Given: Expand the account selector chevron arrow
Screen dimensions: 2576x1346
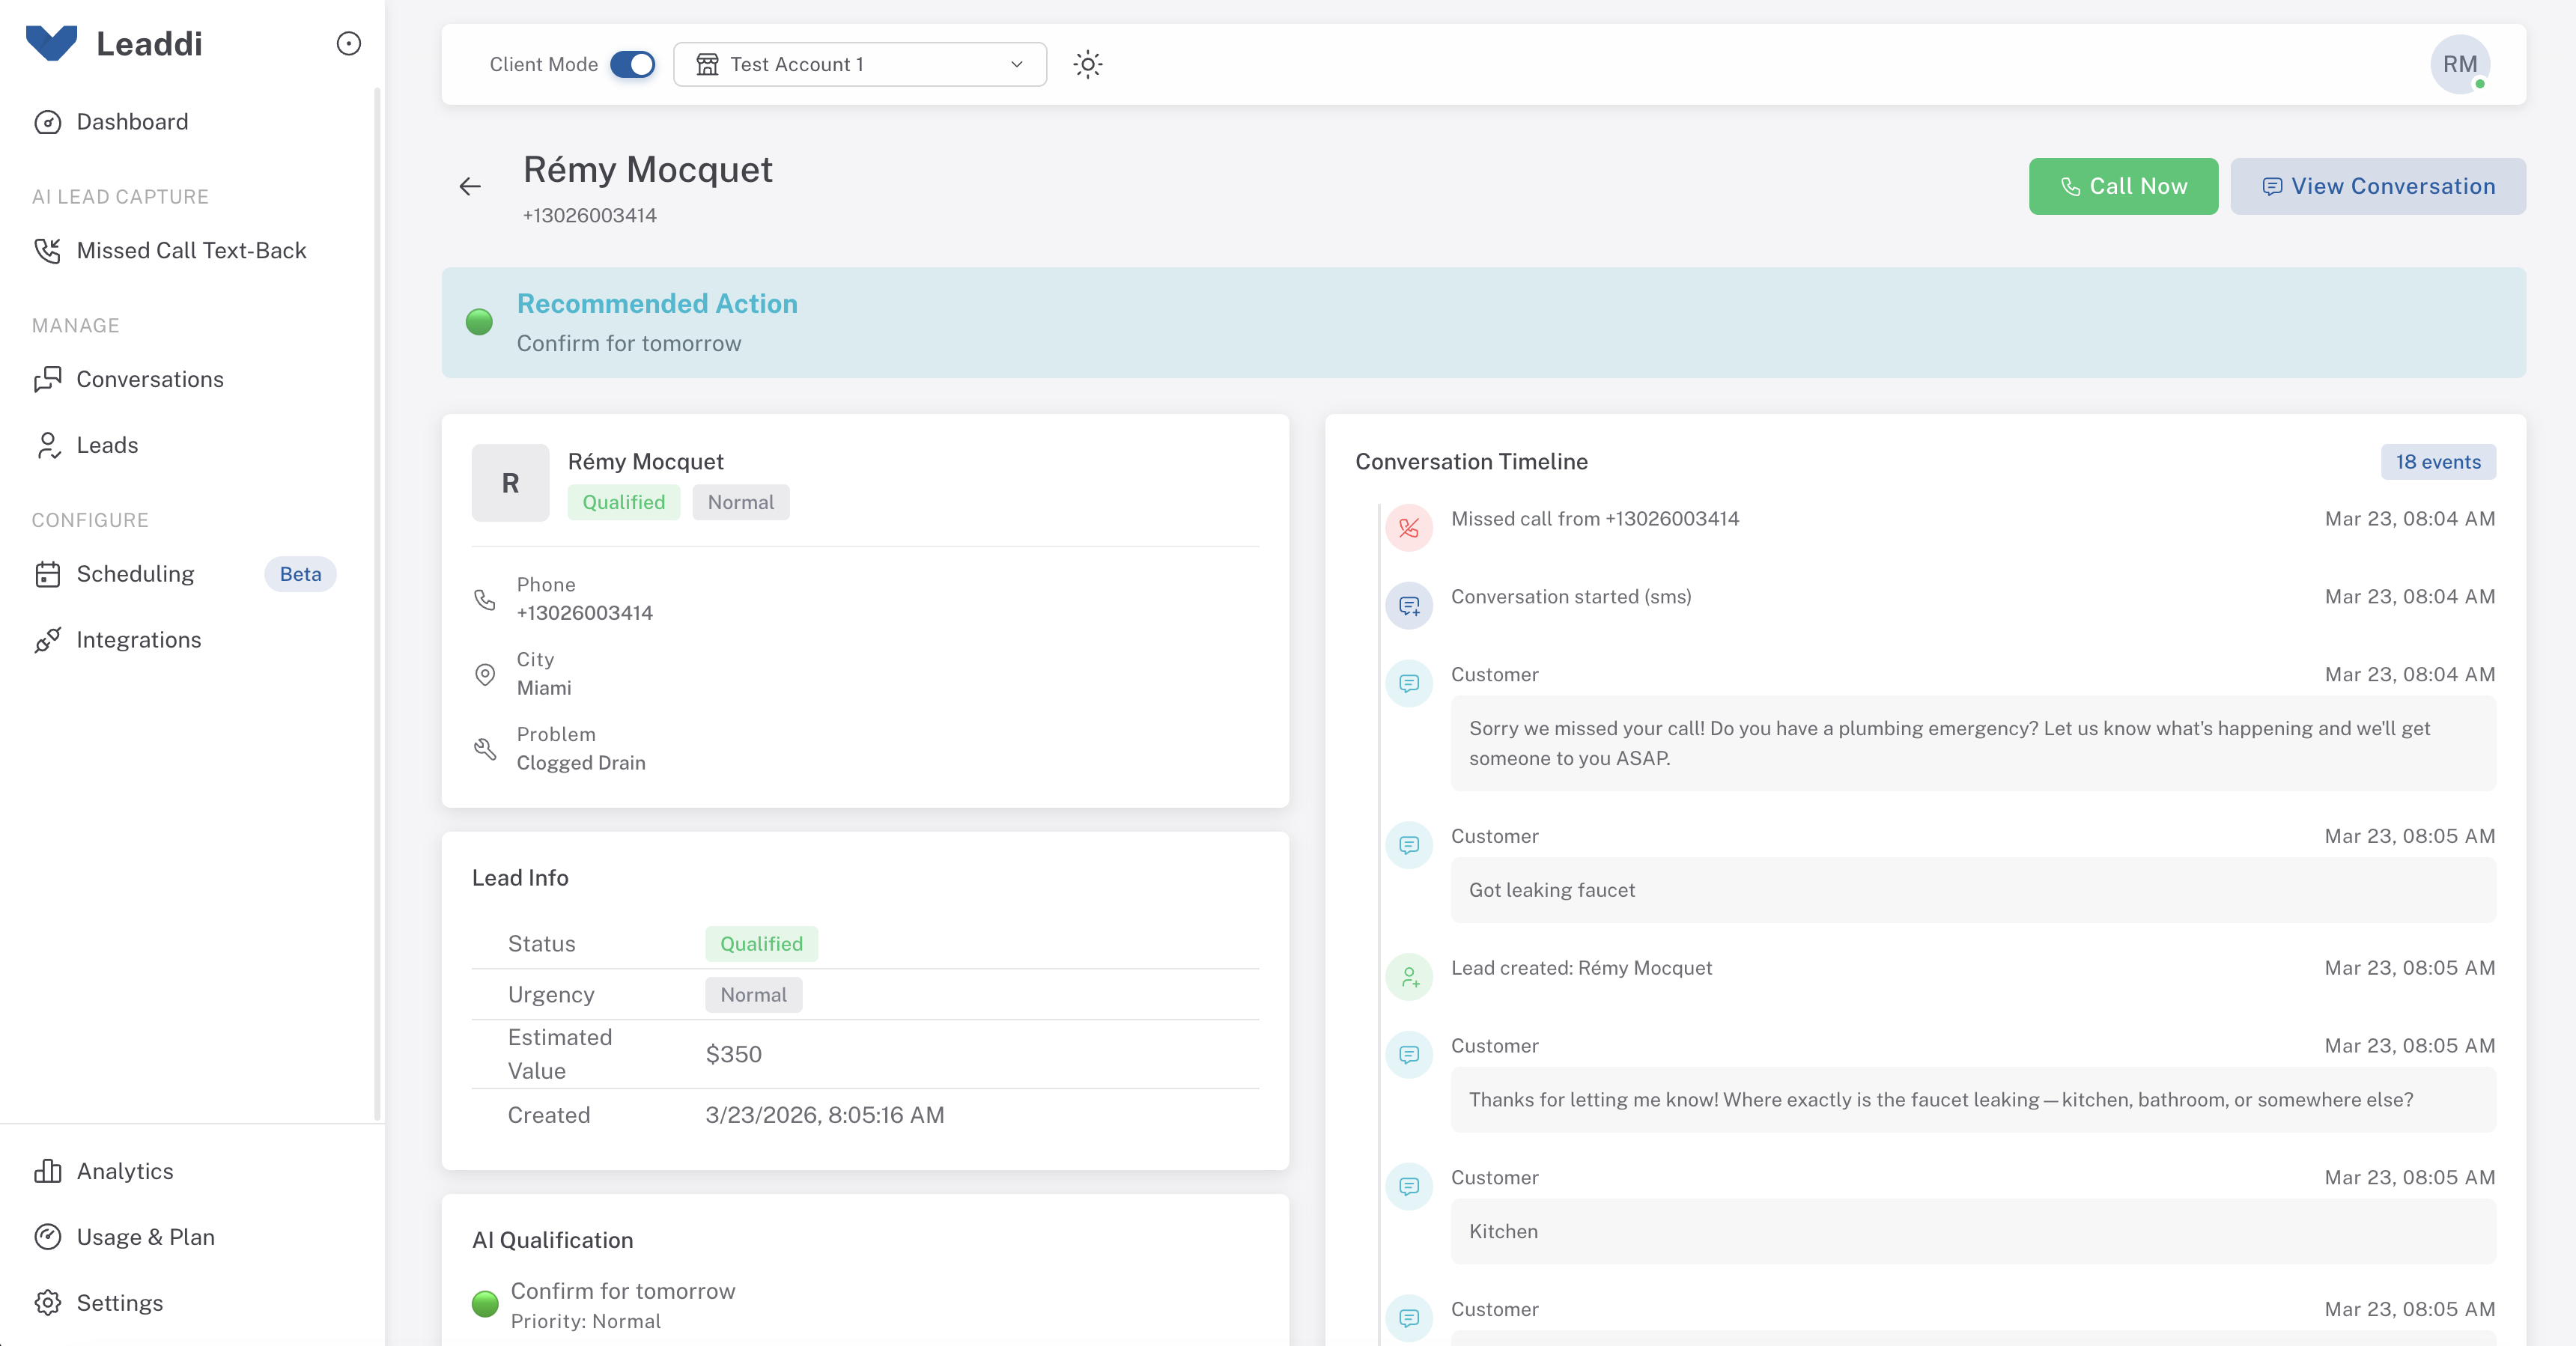Looking at the screenshot, I should [1016, 64].
